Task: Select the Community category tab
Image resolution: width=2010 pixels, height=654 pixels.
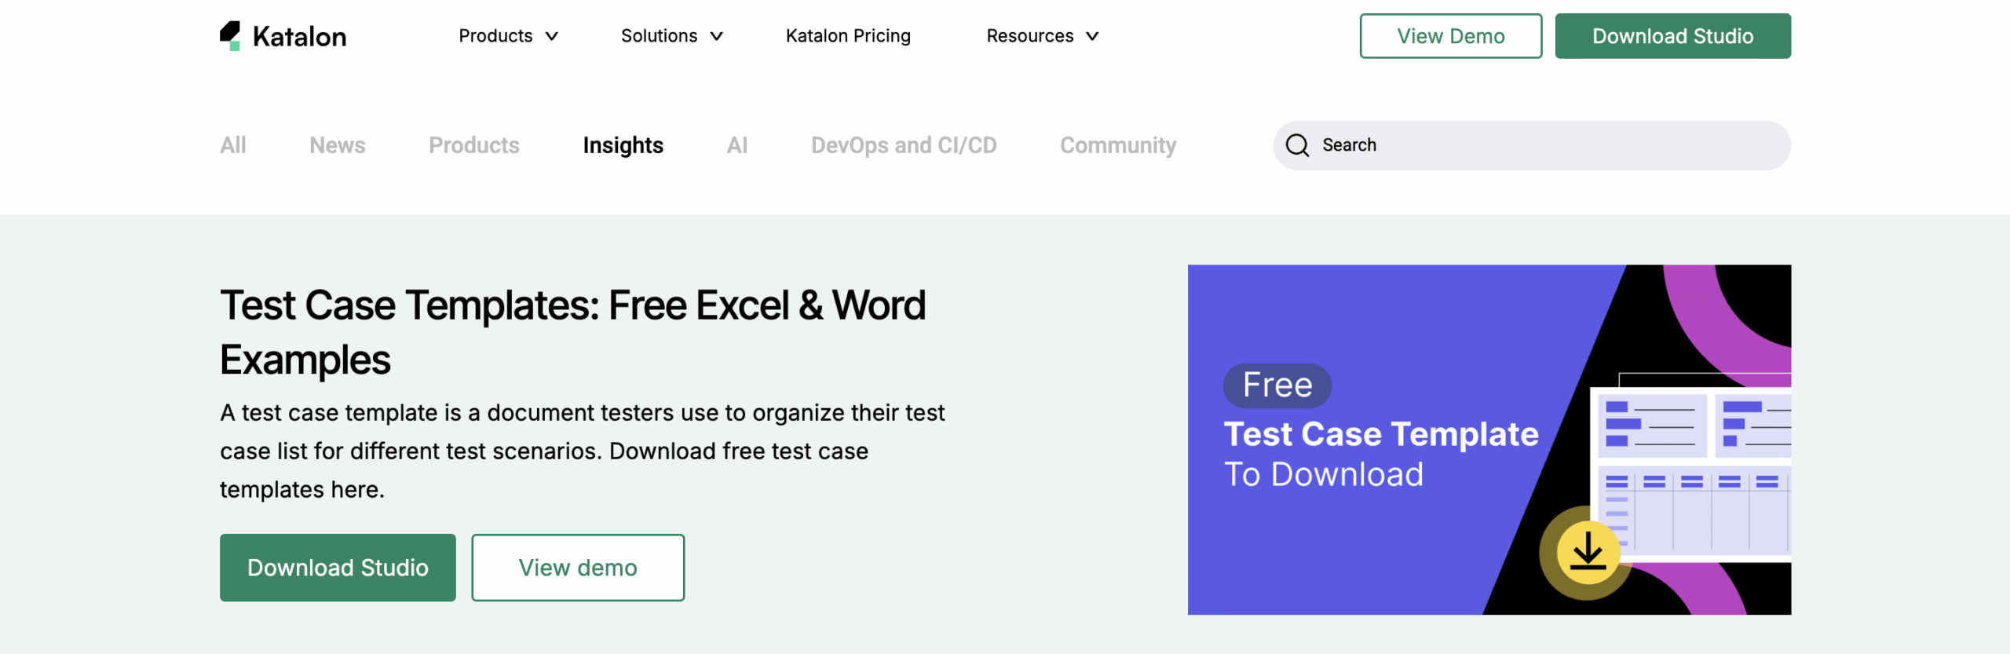Action: coord(1118,145)
